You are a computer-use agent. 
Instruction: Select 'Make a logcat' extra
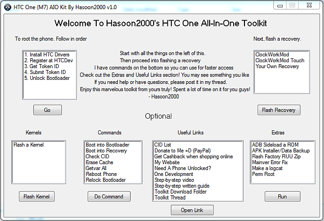267,168
